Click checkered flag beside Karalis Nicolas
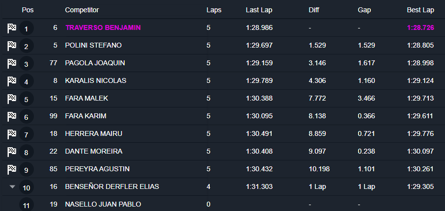This screenshot has width=445, height=211. [12, 81]
